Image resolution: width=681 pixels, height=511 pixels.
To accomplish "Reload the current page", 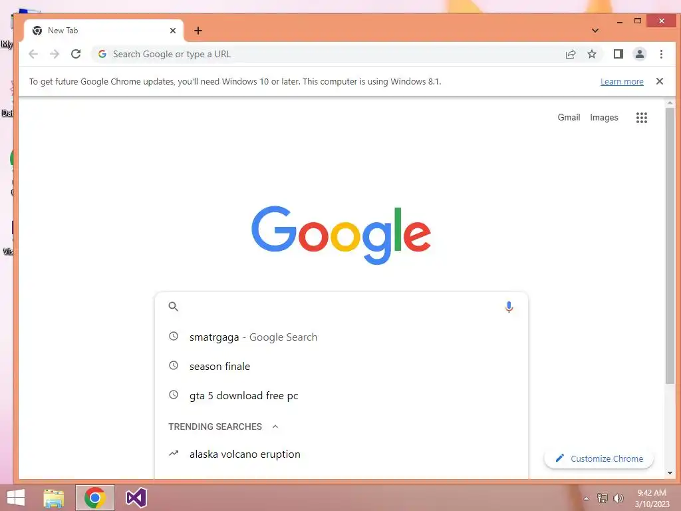I will point(76,54).
